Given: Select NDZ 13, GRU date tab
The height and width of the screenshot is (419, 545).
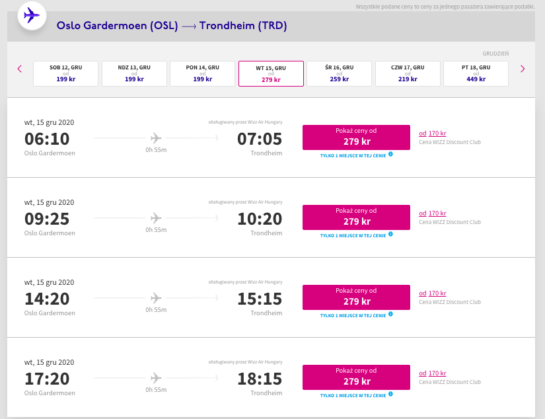Looking at the screenshot, I should (134, 73).
